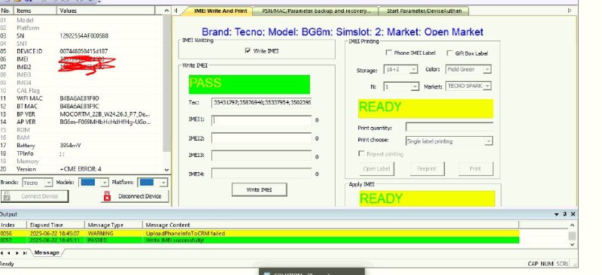
Task: Select the WIFI MAC row B4BA6AE81F9D
Action: (81, 98)
